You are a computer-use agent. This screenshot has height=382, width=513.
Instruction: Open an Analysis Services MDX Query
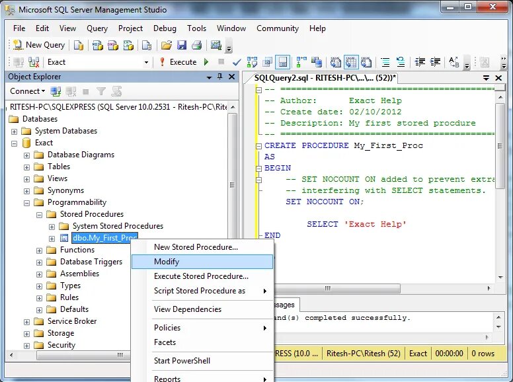[97, 45]
